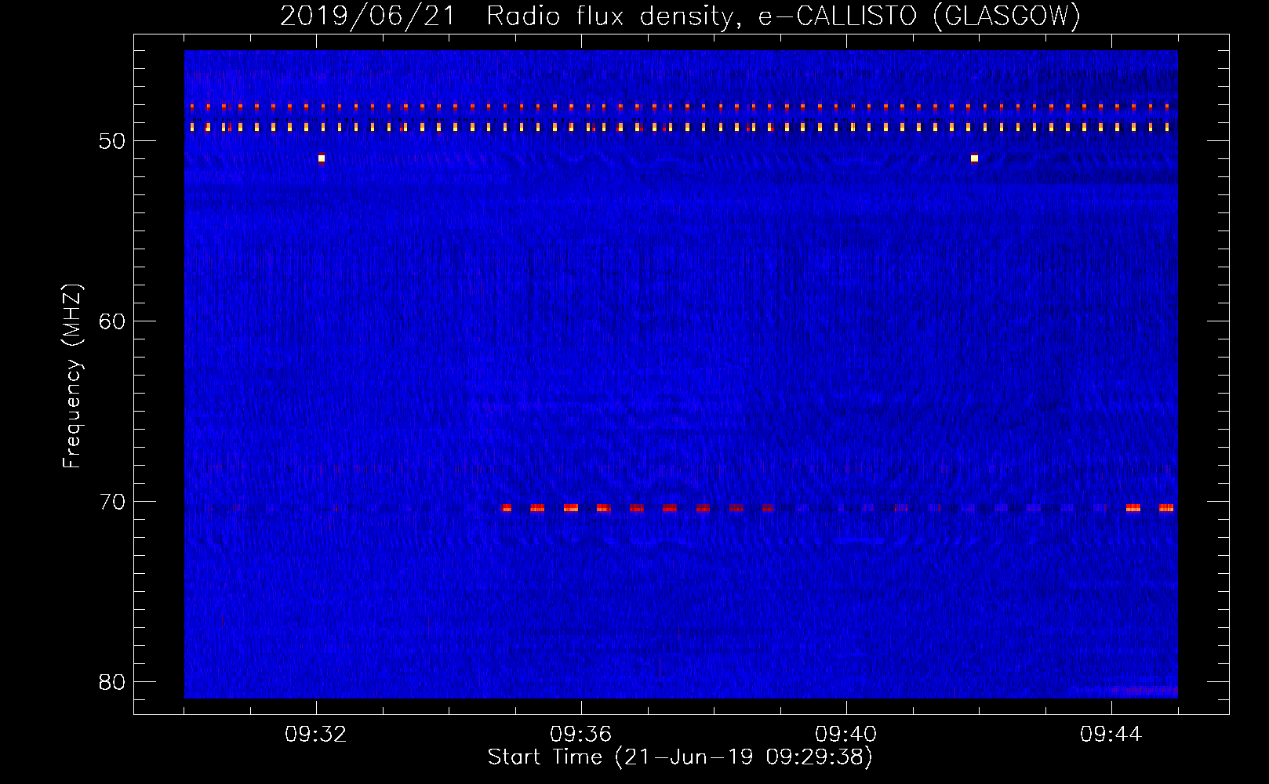Click the bright spot at 51 MHz near 09:42

(974, 158)
